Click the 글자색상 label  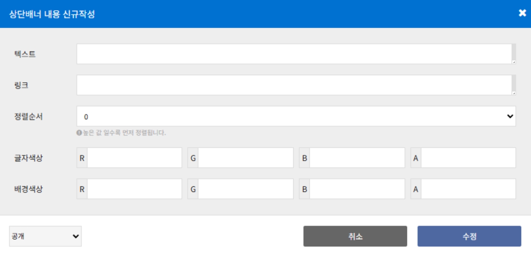[29, 158]
